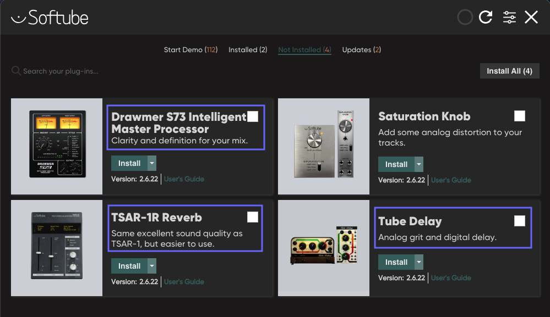Click the Softube smiley logo
Screen dimensions: 550x317
coord(20,16)
